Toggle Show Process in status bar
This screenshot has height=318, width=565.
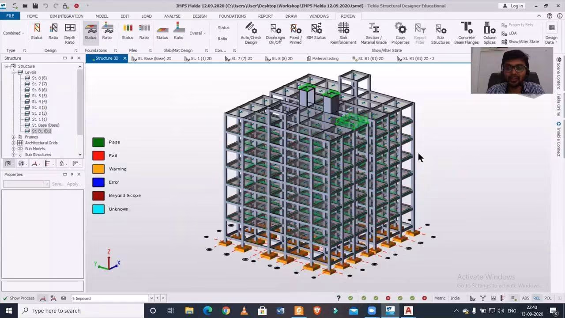pyautogui.click(x=18, y=298)
